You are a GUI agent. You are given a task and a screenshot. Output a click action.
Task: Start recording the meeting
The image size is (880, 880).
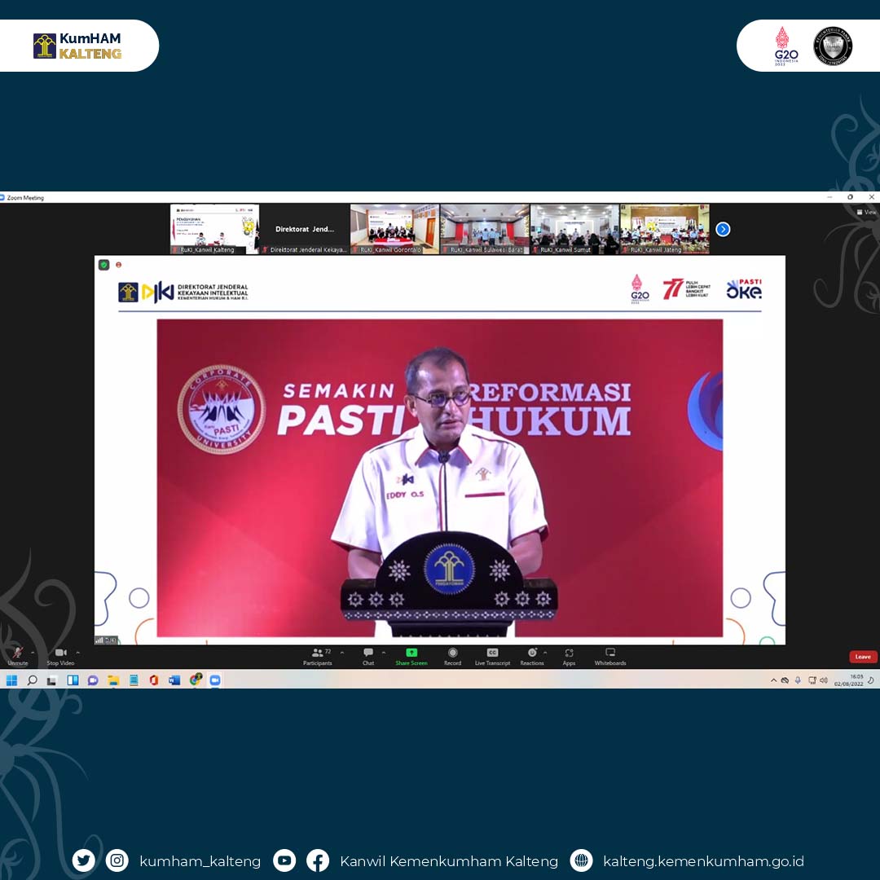click(452, 656)
